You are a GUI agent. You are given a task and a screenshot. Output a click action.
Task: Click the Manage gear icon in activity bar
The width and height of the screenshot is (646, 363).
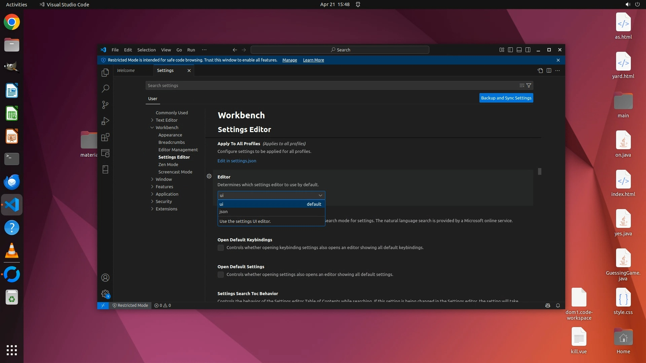105,293
